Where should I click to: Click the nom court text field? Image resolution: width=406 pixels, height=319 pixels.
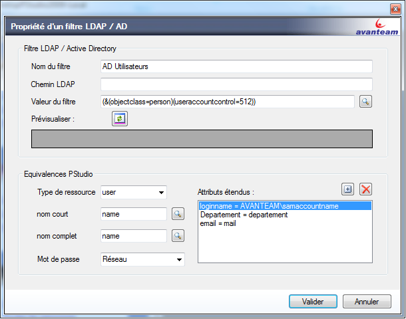tap(133, 214)
